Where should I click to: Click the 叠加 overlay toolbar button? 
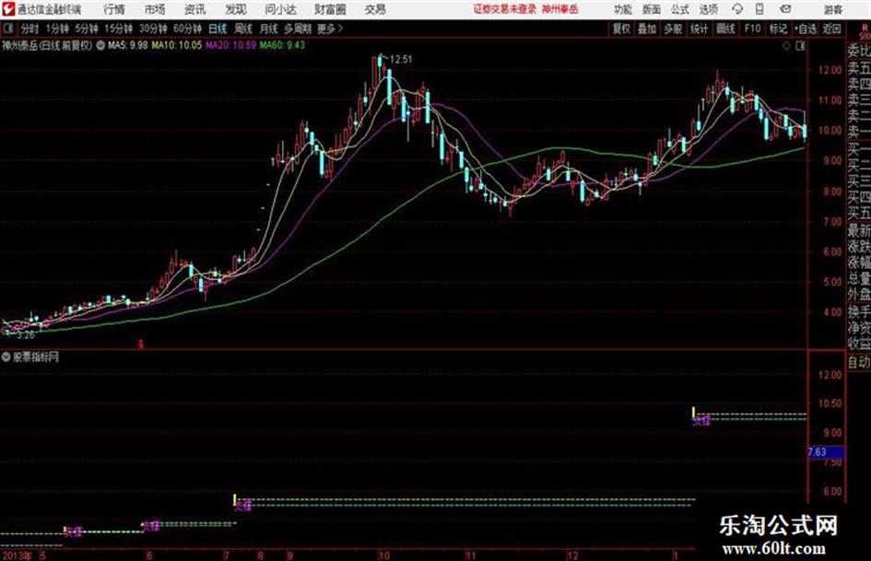pos(647,29)
